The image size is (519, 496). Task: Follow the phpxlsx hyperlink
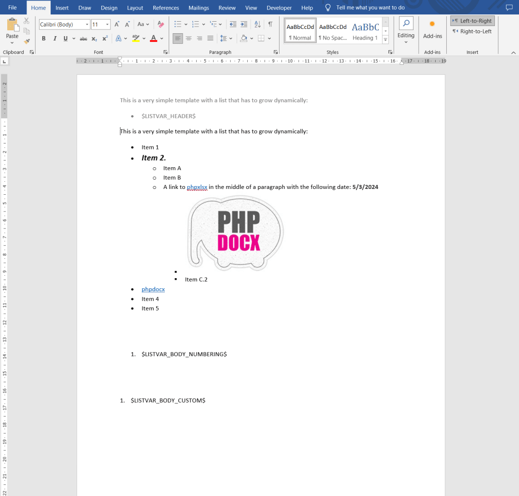click(197, 187)
